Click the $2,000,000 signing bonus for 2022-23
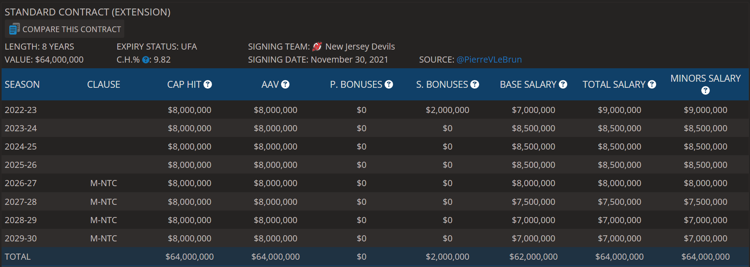Screen dimensions: 750x267 [447, 110]
